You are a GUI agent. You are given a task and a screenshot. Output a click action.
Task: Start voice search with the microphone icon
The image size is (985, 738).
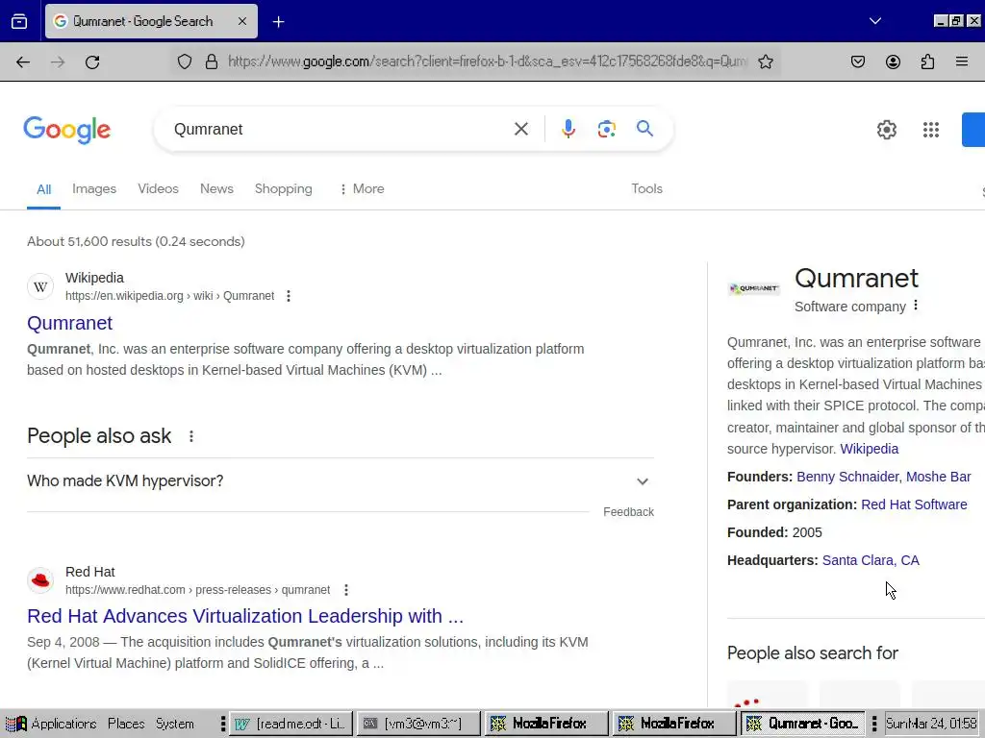(x=568, y=129)
